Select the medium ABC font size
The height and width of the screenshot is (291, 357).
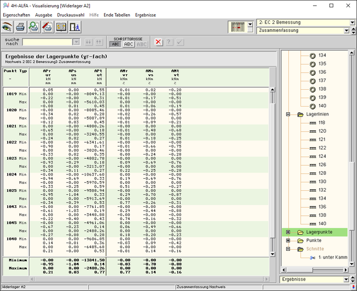(x=129, y=44)
